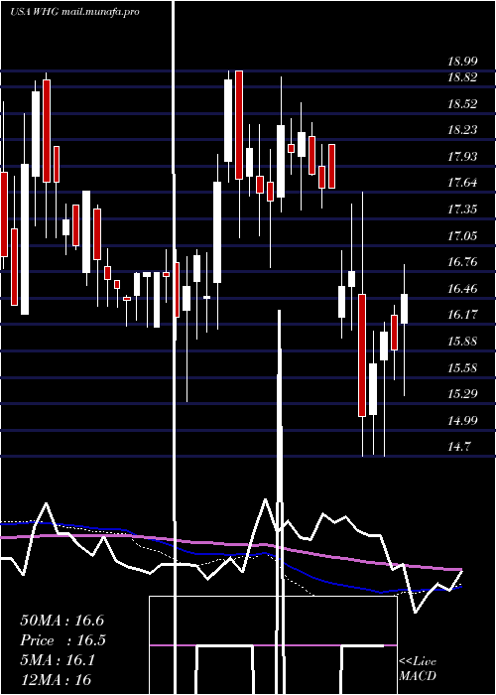Click the 15.58 price axis label
Image resolution: width=496 pixels, height=695 pixels.
tap(463, 368)
